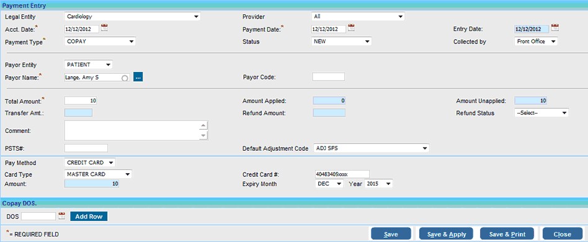Image resolution: width=588 pixels, height=242 pixels.
Task: Open the Provider dropdown showing All
Action: coord(358,17)
